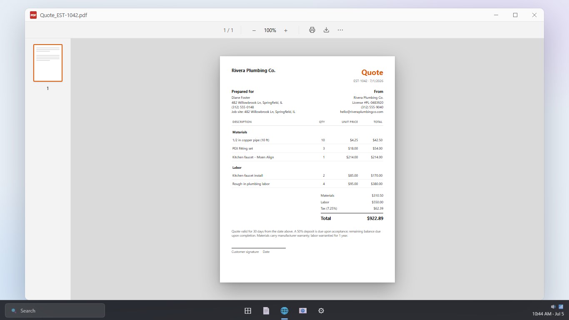Viewport: 569px width, 320px height.
Task: Close the PDF viewer window
Action: point(534,15)
